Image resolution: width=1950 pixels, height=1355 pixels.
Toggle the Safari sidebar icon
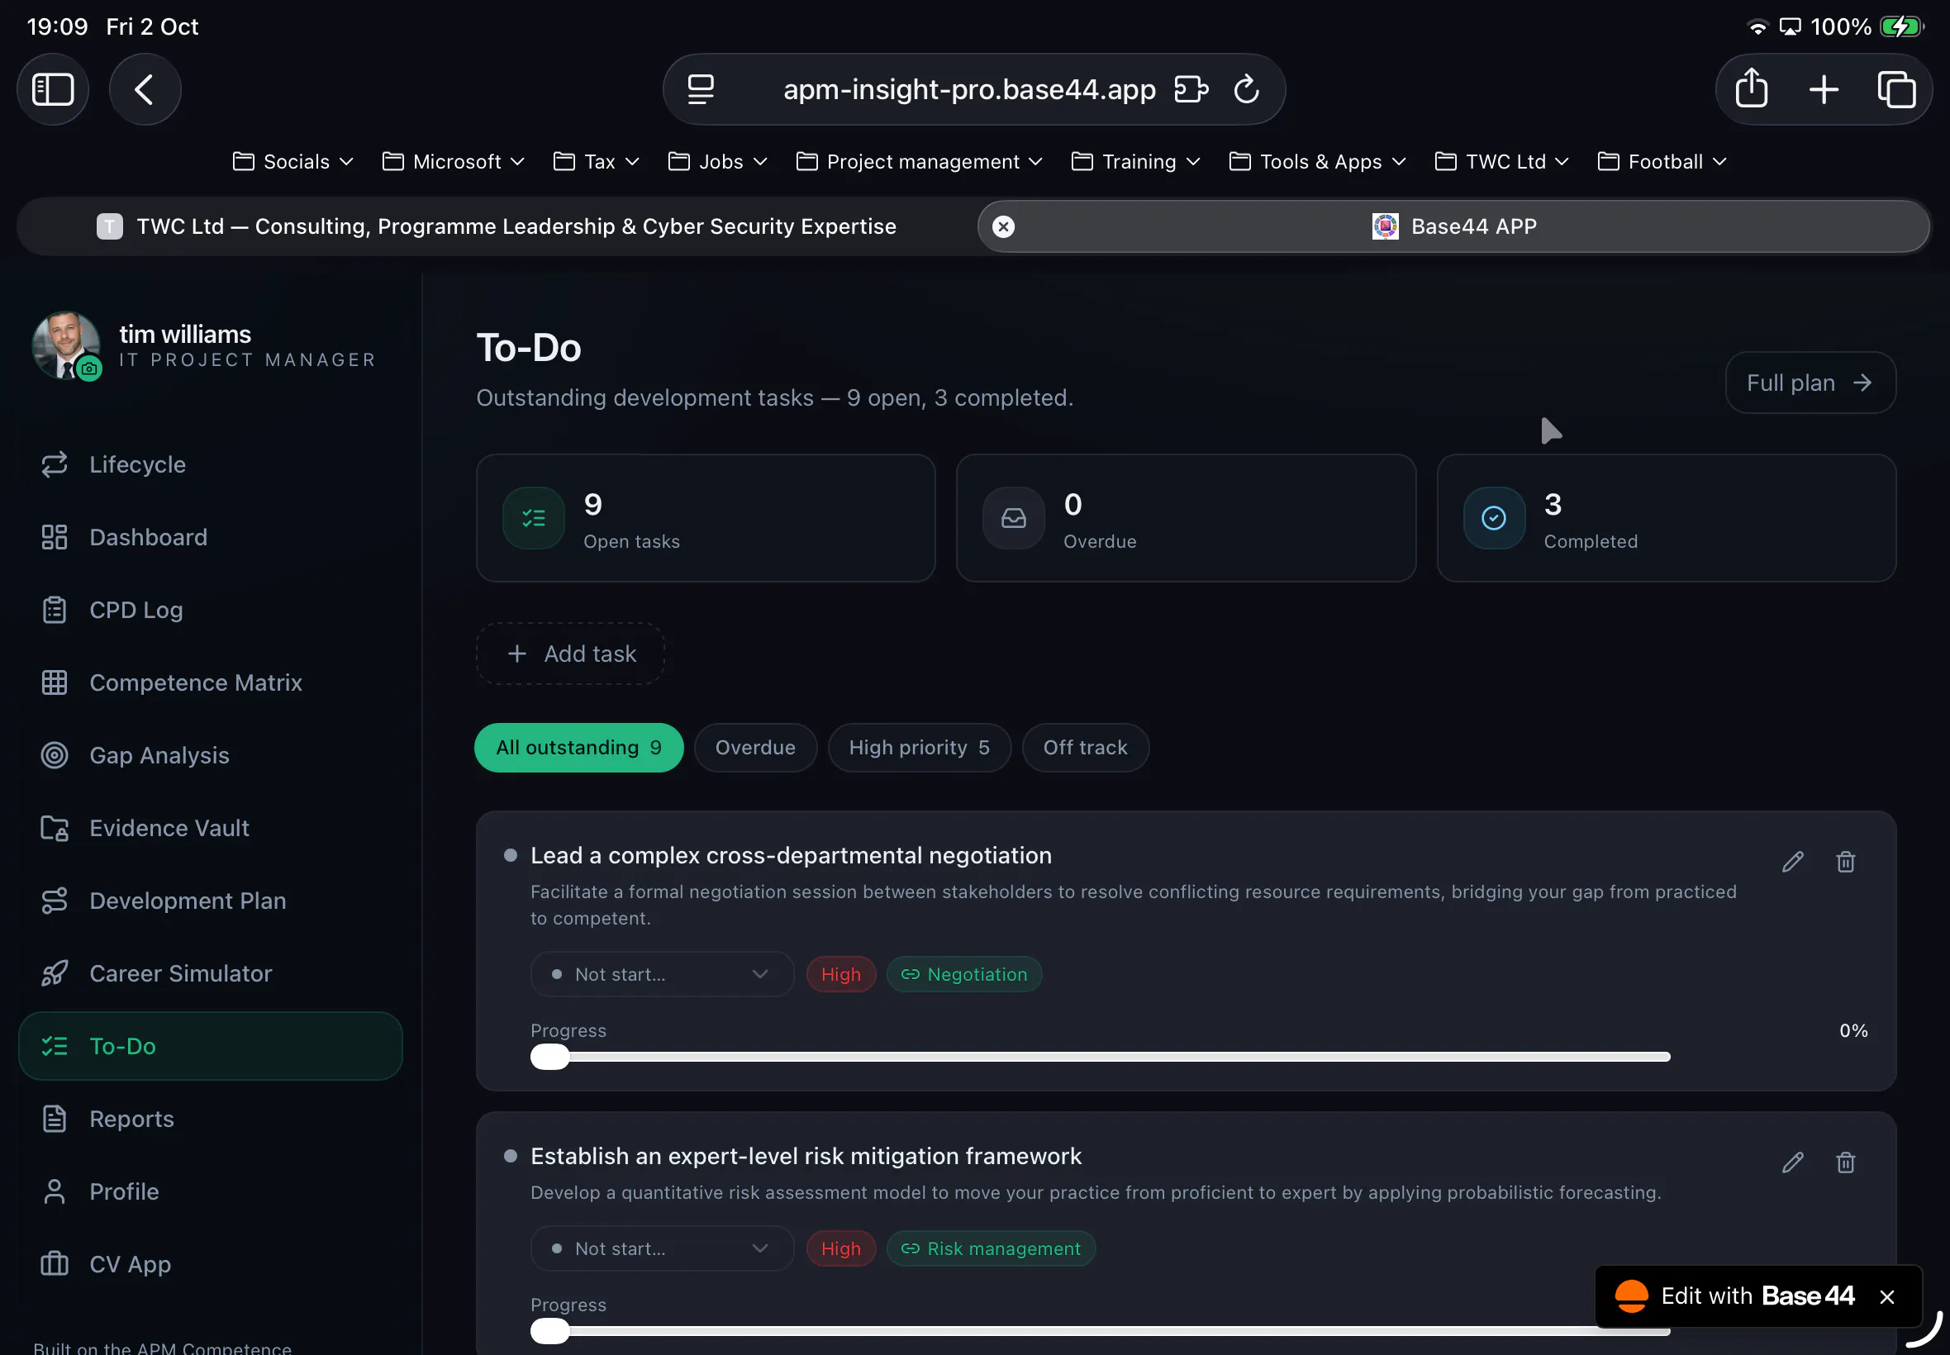click(x=53, y=89)
